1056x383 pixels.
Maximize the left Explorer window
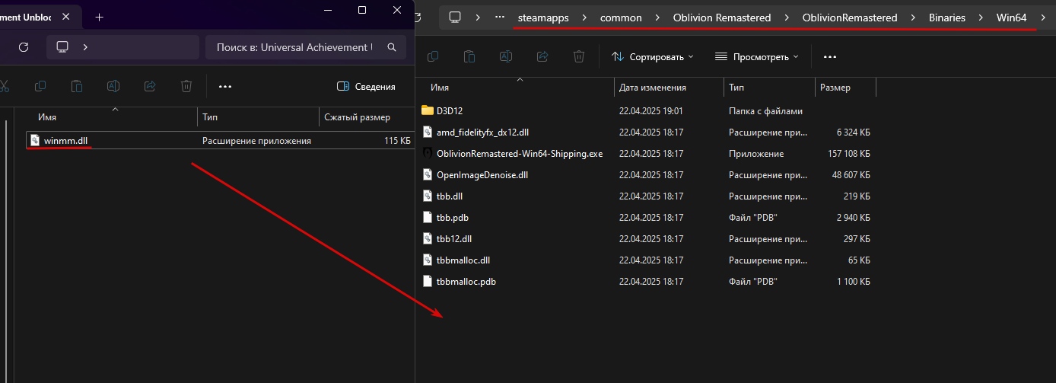[x=362, y=10]
